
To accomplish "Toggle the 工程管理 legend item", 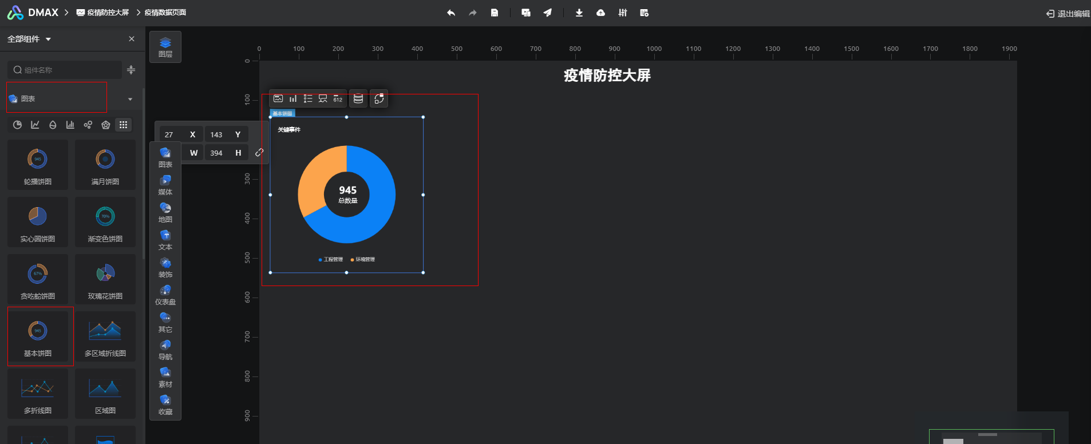I will coord(331,260).
